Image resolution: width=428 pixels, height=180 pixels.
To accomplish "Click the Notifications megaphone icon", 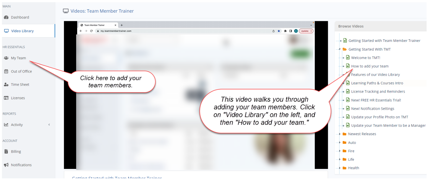I will [6, 165].
